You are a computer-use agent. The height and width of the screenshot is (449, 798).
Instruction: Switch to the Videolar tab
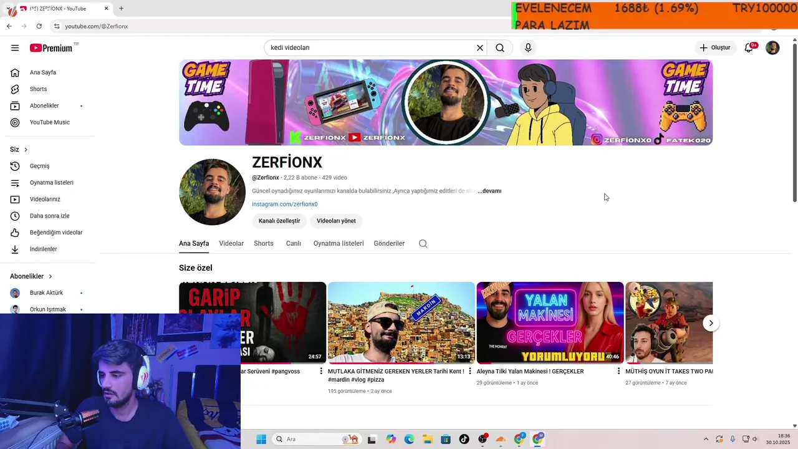point(231,243)
